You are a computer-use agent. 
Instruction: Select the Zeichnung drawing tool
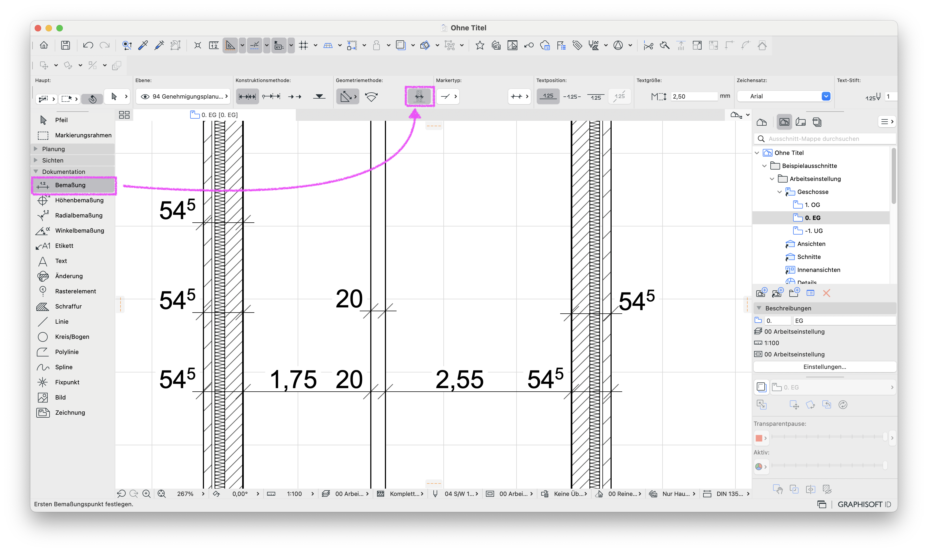point(73,413)
